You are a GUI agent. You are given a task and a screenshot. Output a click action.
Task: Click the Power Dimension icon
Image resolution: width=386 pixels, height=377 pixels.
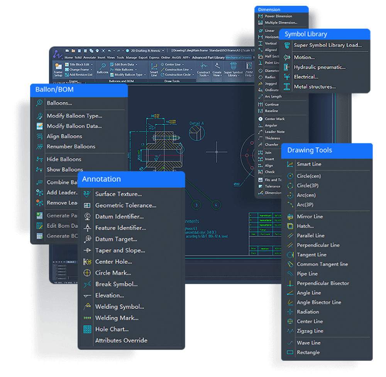[x=261, y=16]
